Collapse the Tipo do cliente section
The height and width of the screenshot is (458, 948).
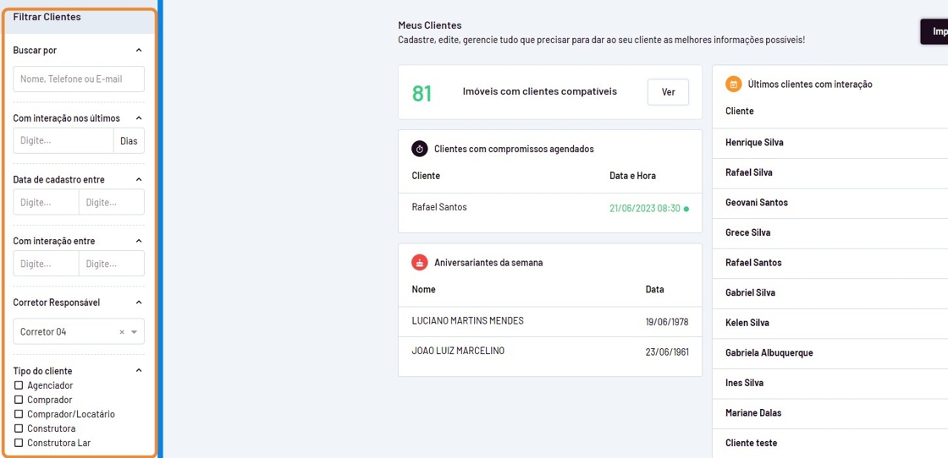tap(139, 371)
